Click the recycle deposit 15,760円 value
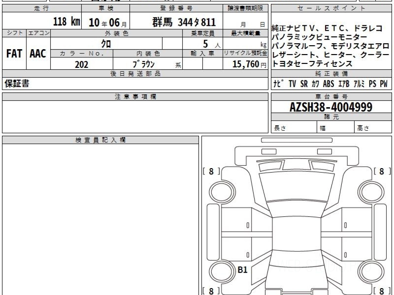The height and width of the screenshot is (295, 394). [245, 64]
